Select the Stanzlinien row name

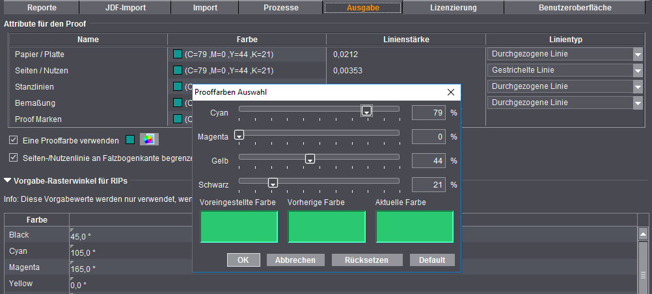click(x=34, y=87)
